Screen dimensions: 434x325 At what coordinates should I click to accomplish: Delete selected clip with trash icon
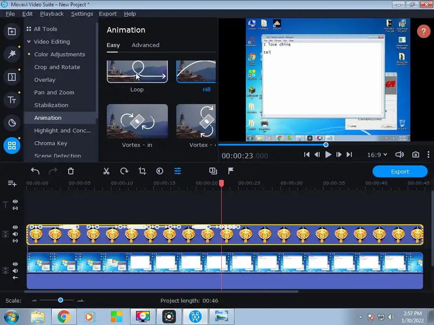pyautogui.click(x=71, y=171)
